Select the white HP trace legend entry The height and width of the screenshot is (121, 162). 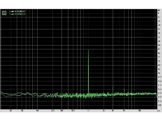[17, 11]
